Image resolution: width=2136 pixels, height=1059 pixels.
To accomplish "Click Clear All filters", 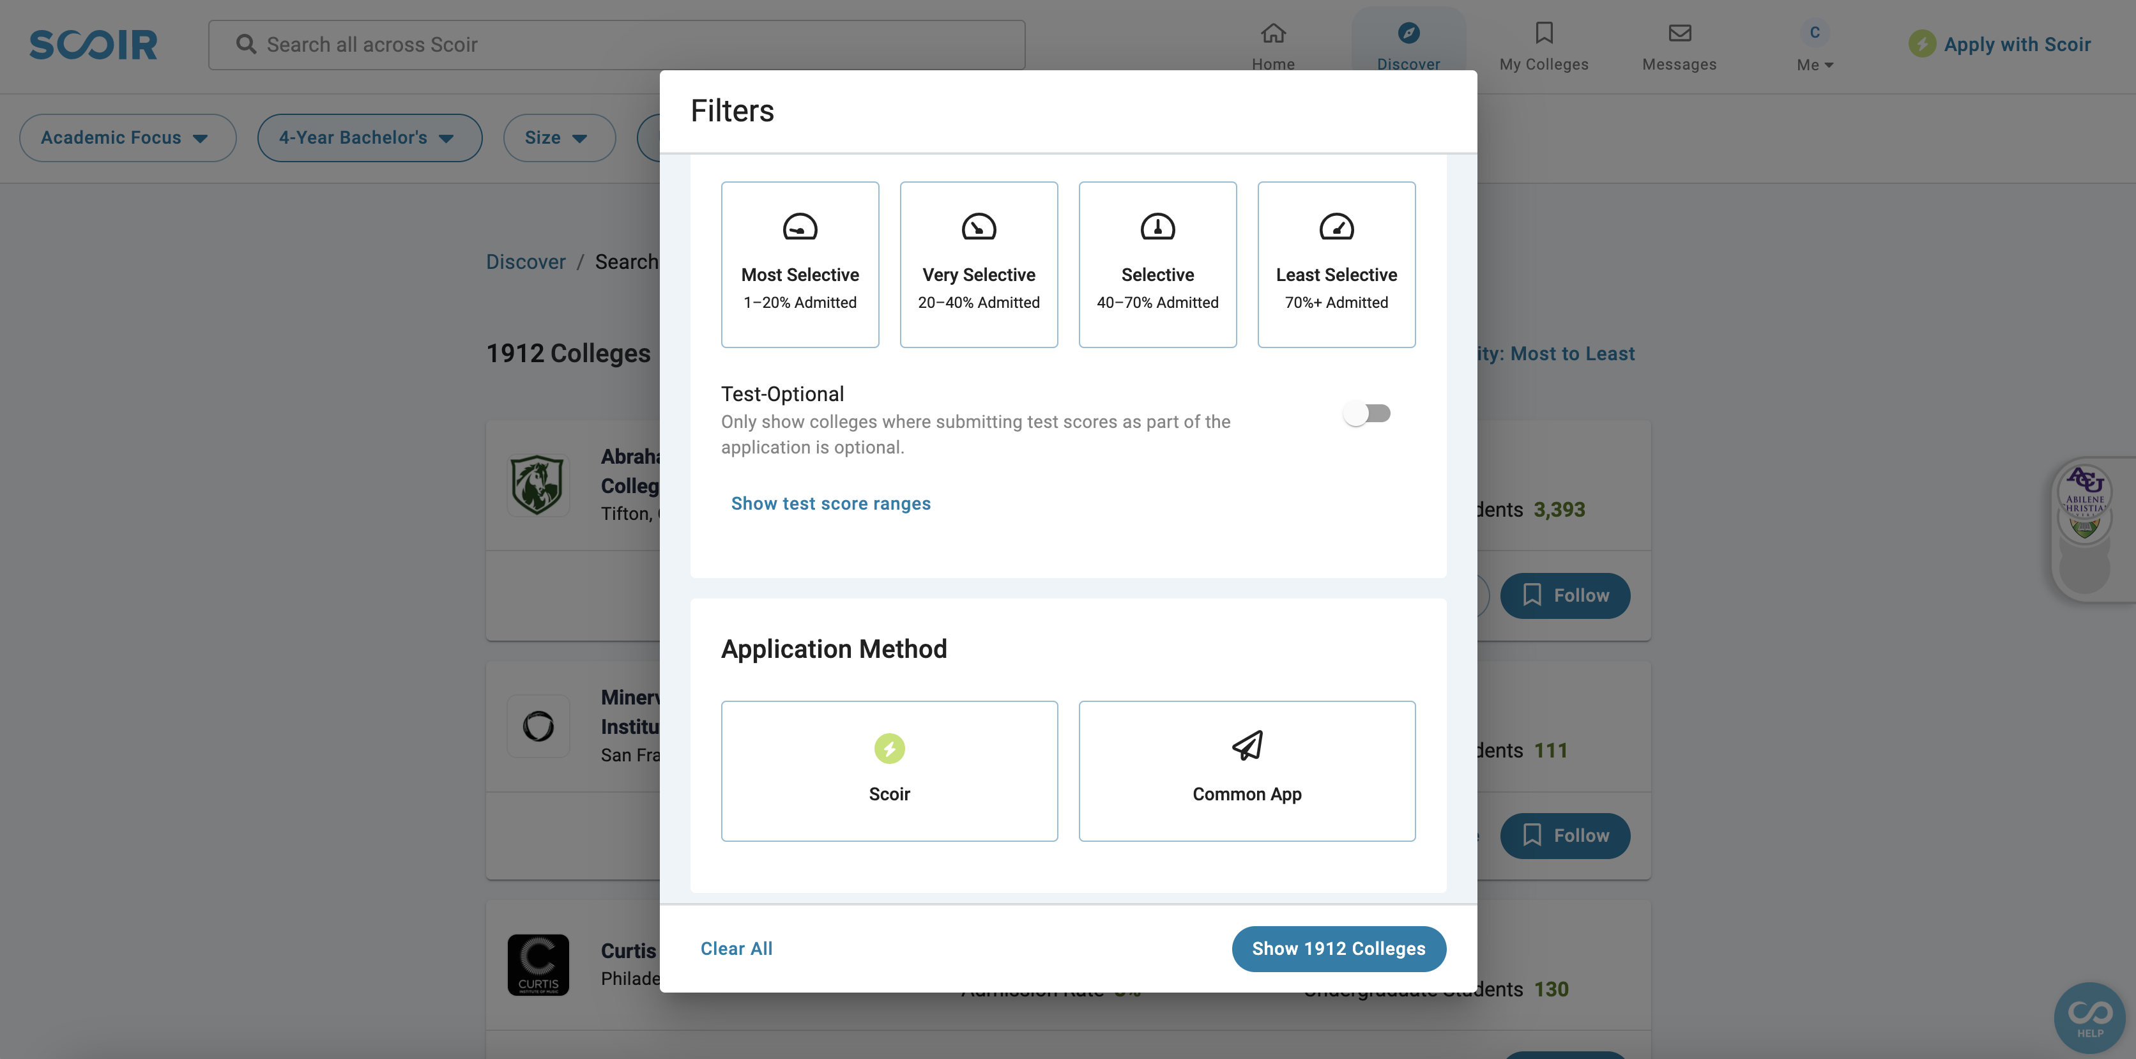I will [x=735, y=948].
